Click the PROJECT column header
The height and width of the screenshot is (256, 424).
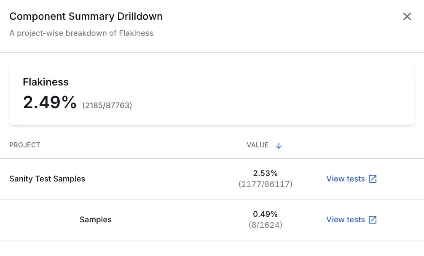[x=25, y=145]
